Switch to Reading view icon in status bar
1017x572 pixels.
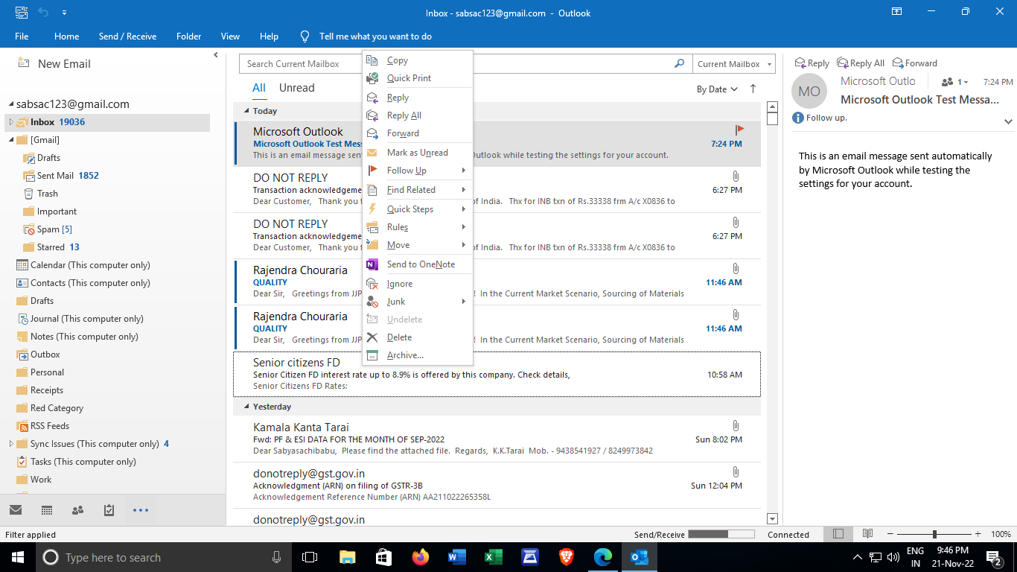(x=867, y=534)
